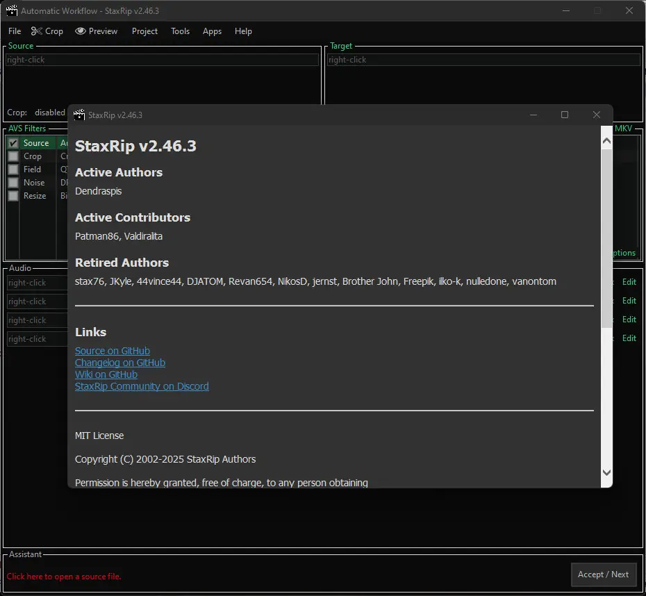The height and width of the screenshot is (596, 646).
Task: Open the Tools menu
Action: [x=180, y=31]
